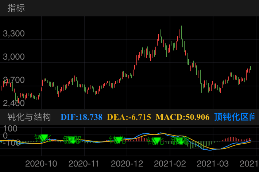The width and height of the screenshot is (259, 172).
Task: Select the green arrow marker above 2021-02
Action: pyautogui.click(x=179, y=141)
